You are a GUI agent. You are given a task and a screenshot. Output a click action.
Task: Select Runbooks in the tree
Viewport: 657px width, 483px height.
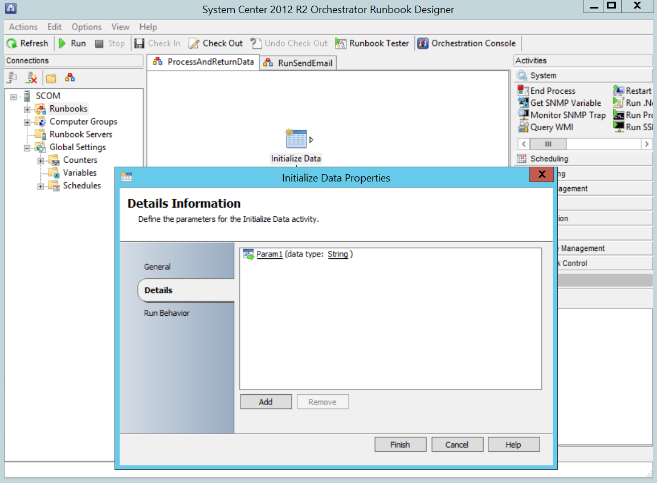(x=68, y=109)
